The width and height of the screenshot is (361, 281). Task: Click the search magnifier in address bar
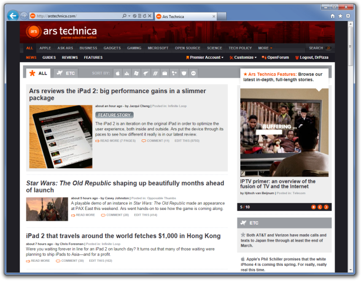pyautogui.click(x=124, y=16)
